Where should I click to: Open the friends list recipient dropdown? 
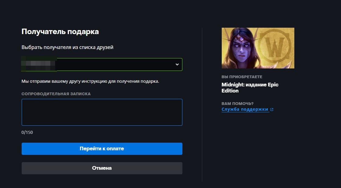click(x=102, y=64)
